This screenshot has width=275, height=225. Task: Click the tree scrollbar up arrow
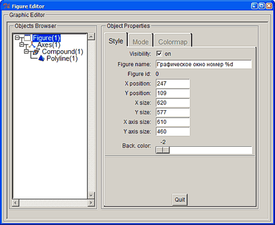coord(91,37)
